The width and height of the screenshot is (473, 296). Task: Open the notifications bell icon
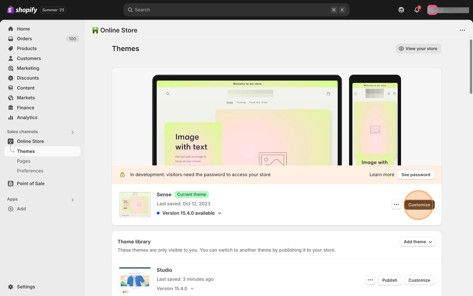pos(416,10)
